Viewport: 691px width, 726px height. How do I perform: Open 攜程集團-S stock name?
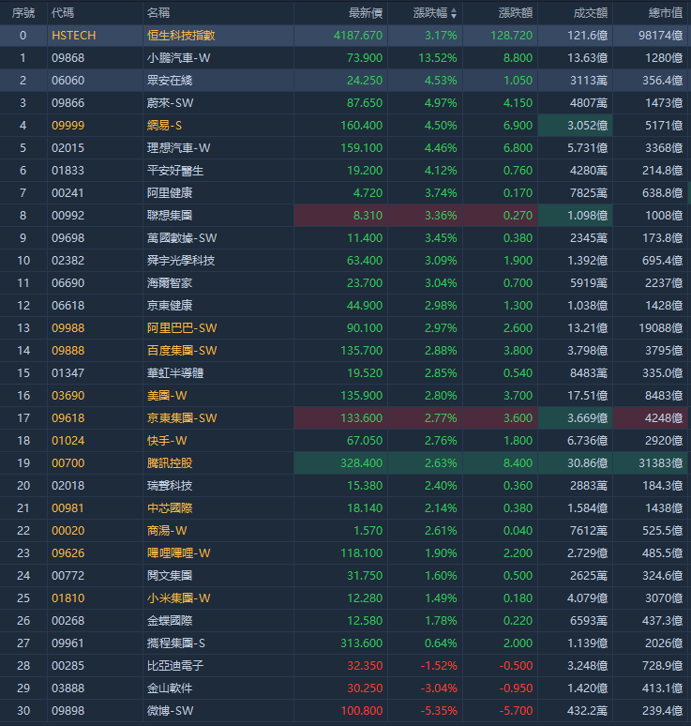[x=176, y=643]
